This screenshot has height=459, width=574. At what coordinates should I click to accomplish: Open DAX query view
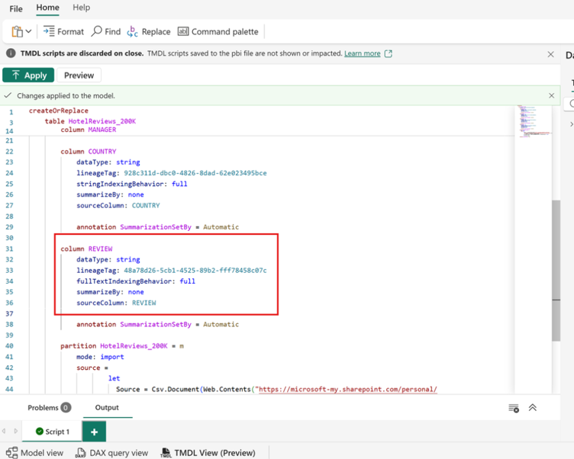coord(111,453)
